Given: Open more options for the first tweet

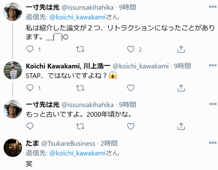Looking at the screenshot, I should [213, 7].
